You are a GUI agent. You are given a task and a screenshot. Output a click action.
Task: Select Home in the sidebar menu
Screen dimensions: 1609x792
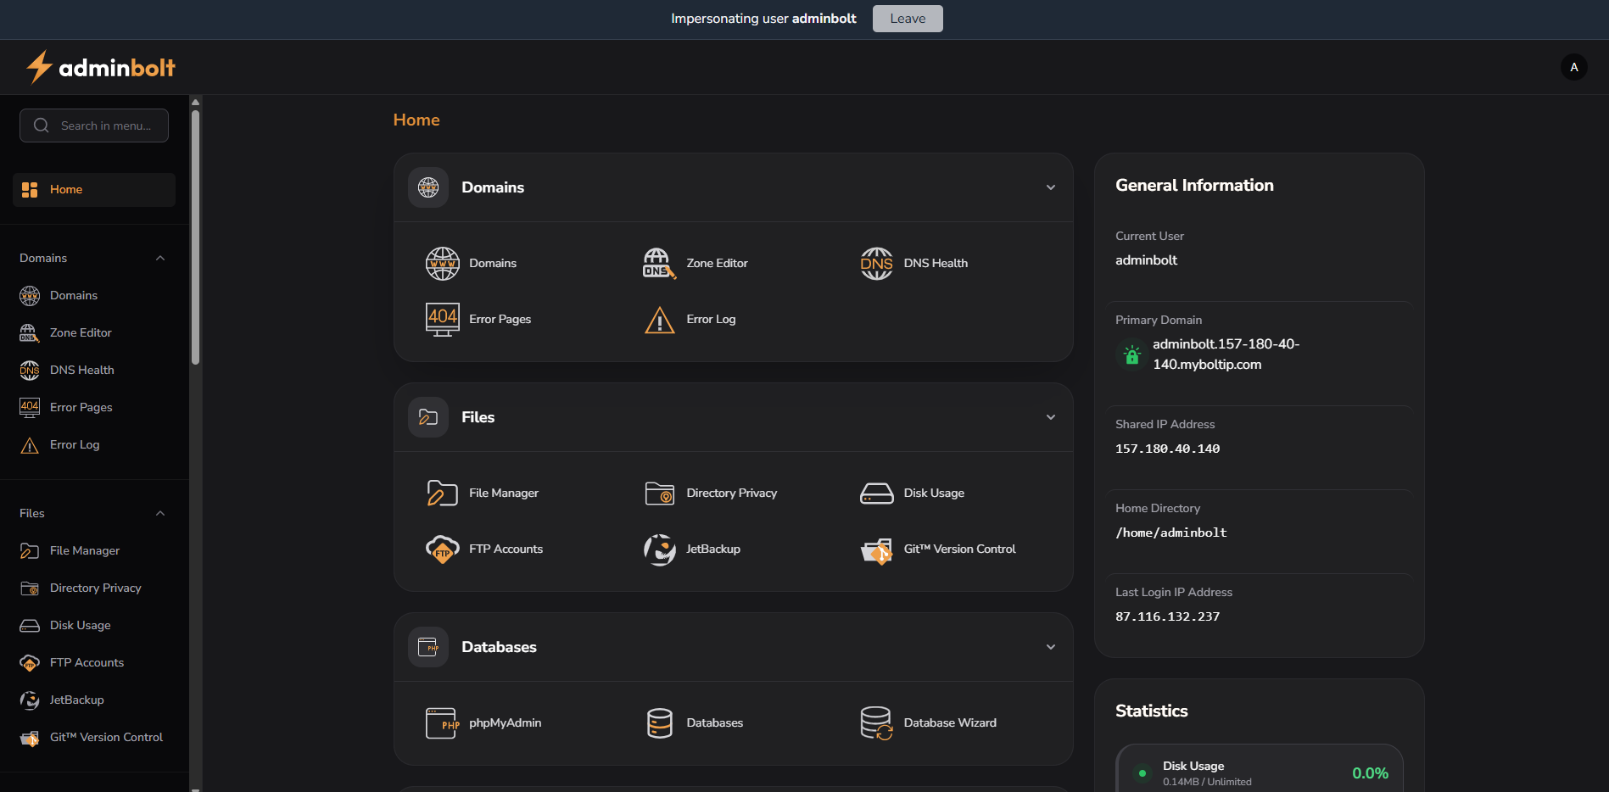pyautogui.click(x=93, y=190)
